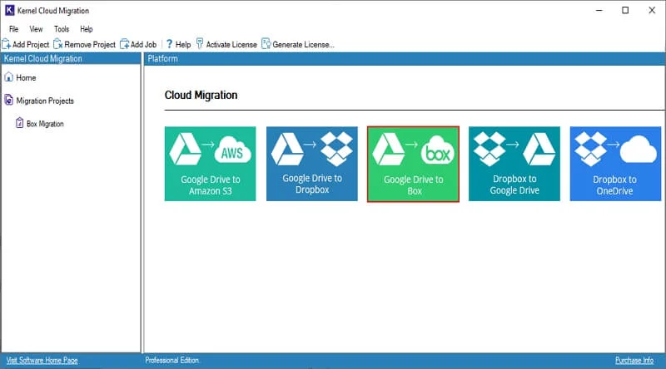
Task: Click the Cloud Migration heading
Action: pos(201,95)
